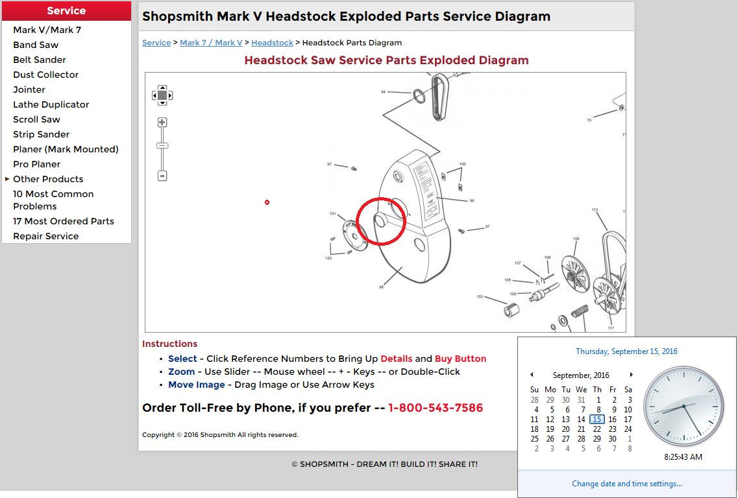Open Scroll Saw in sidebar

(x=37, y=119)
